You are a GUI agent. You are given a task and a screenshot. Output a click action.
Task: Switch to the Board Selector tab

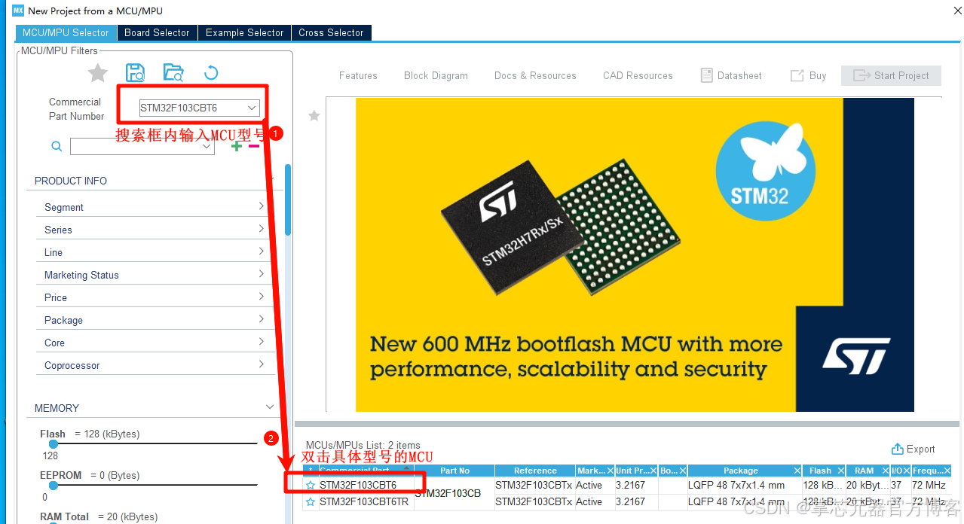click(x=157, y=32)
